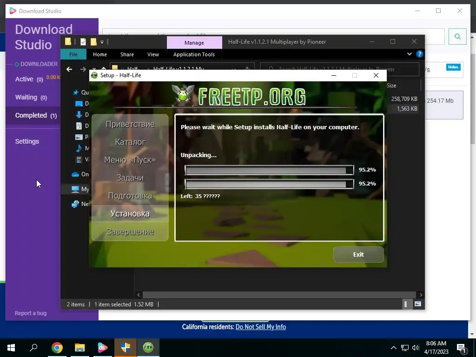
Task: Click the lower overall progress bar
Action: [x=269, y=184]
